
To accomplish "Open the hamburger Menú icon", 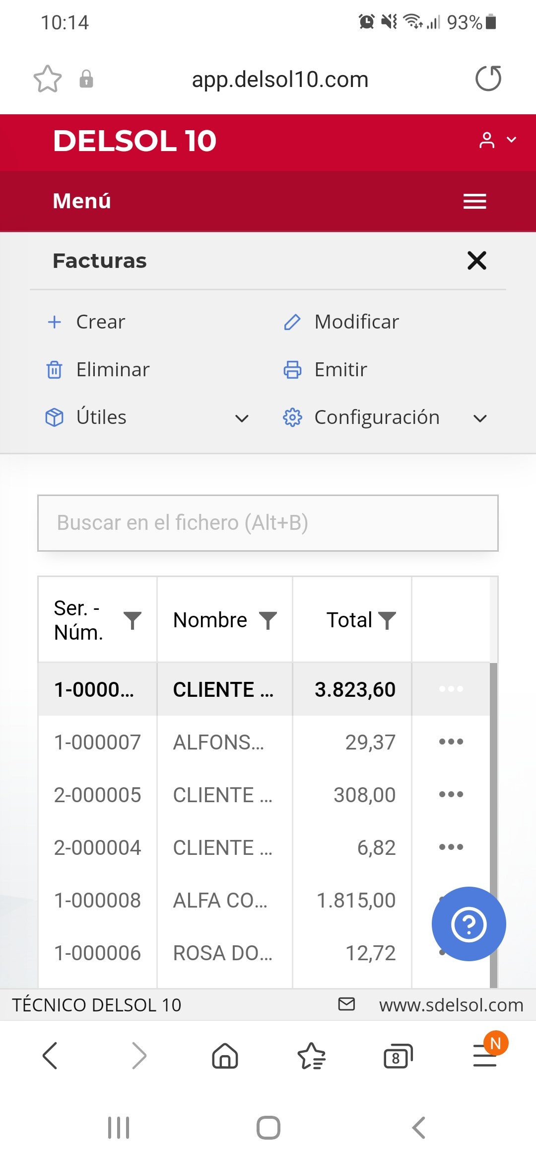I will (x=474, y=201).
